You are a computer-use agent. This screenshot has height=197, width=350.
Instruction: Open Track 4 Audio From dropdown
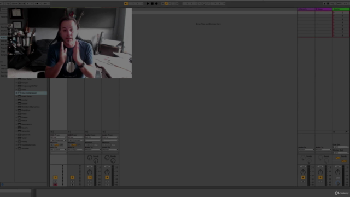[110, 137]
